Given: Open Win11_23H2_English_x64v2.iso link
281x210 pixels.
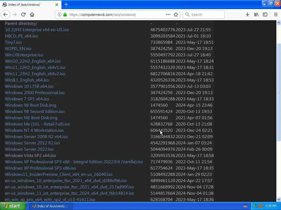Looking at the screenshot, I should click(35, 74).
